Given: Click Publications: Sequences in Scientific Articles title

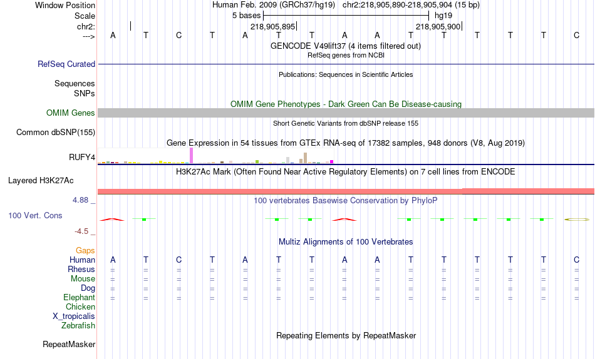Looking at the screenshot, I should [346, 74].
